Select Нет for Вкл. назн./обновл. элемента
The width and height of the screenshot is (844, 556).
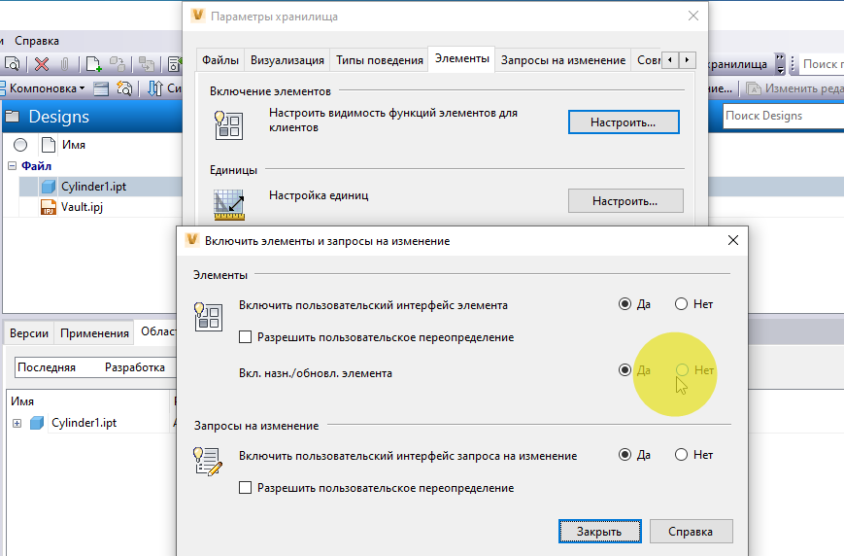[x=682, y=370]
